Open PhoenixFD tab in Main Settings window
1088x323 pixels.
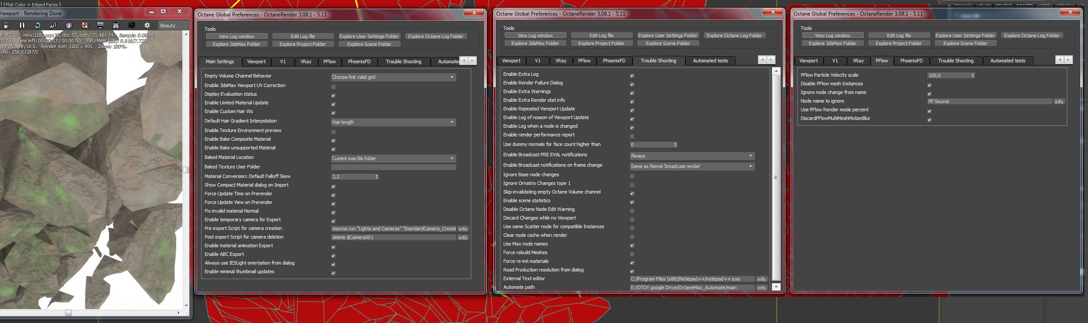point(359,61)
